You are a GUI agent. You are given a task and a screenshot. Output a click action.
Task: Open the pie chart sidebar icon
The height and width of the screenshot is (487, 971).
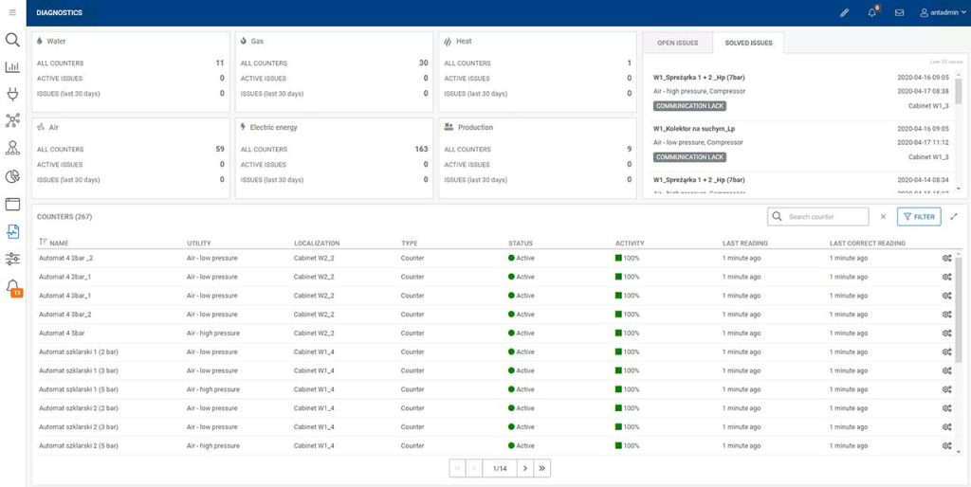click(12, 177)
